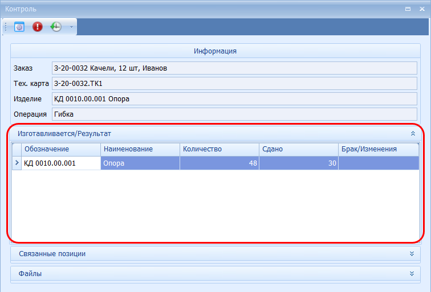431x292 pixels.
Task: Sort by the Обозначение column header
Action: coord(61,149)
